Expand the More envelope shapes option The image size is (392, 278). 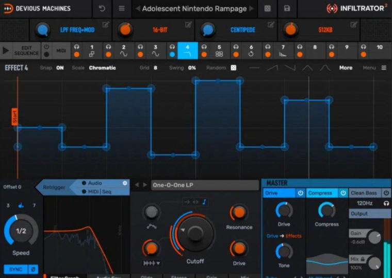click(346, 67)
